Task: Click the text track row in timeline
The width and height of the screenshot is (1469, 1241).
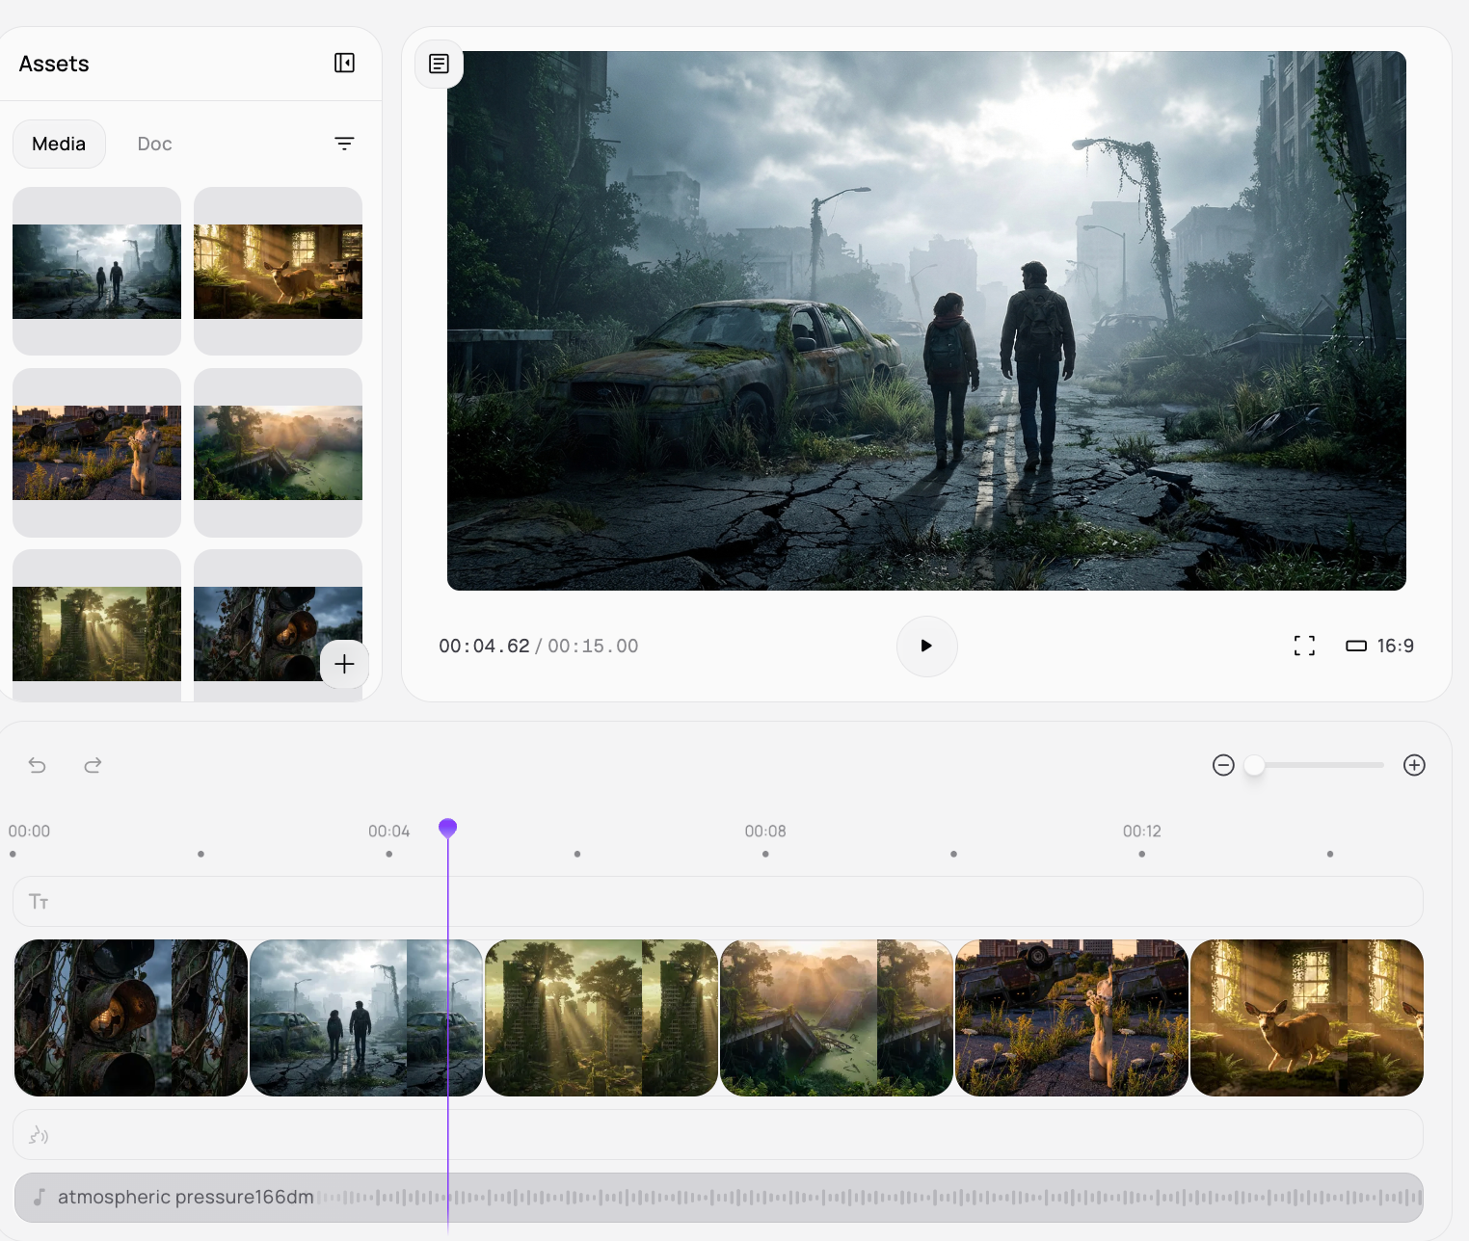Action: click(718, 902)
